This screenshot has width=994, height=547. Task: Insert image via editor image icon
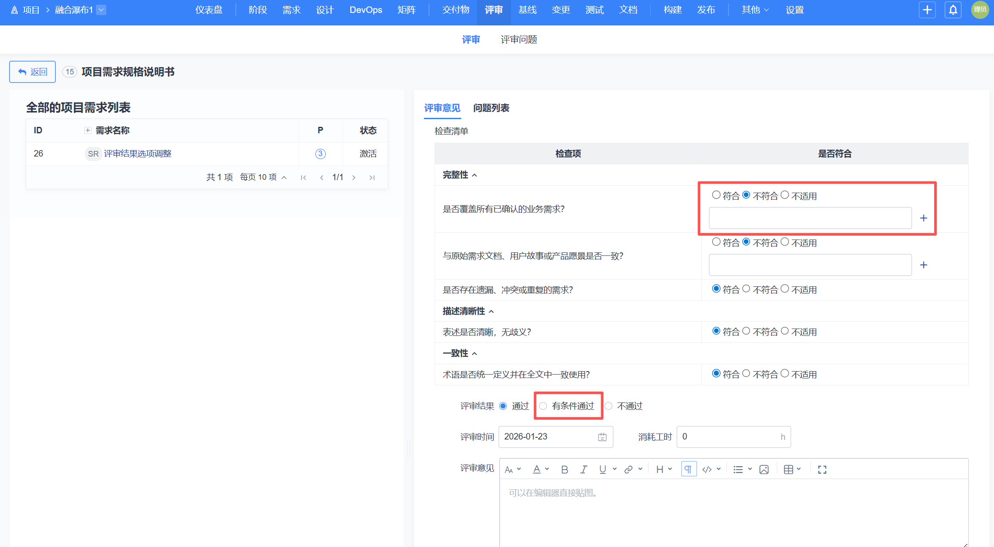pos(764,470)
